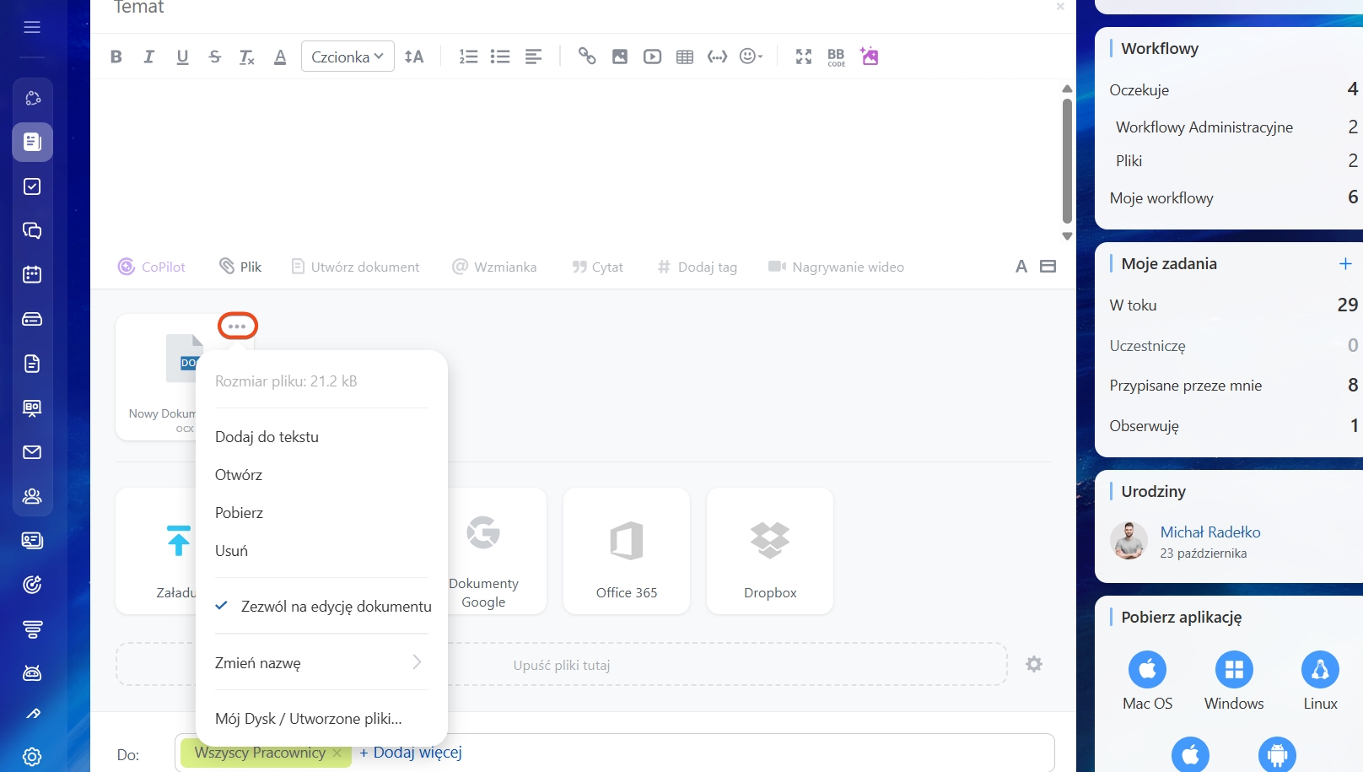Open the chat messenger icon in sidebar
The image size is (1363, 772).
[x=32, y=230]
